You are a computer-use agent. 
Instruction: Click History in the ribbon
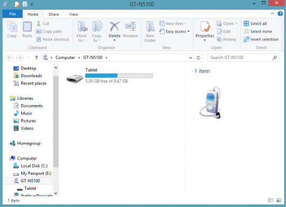click(x=226, y=39)
